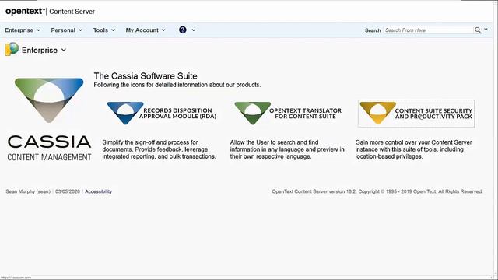Click the blue help question mark icon
Viewport: 498px width, 280px height.
(183, 30)
